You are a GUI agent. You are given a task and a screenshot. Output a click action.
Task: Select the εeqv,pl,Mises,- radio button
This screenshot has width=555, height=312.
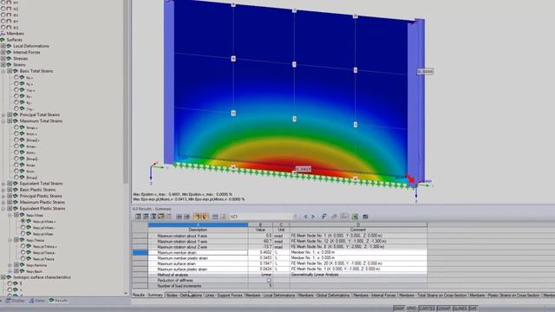pos(23,227)
